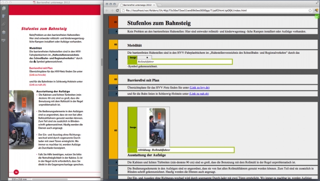Click red 'Link zu hvv.de' in PDF
The width and height of the screenshot is (320, 181).
click(x=37, y=75)
